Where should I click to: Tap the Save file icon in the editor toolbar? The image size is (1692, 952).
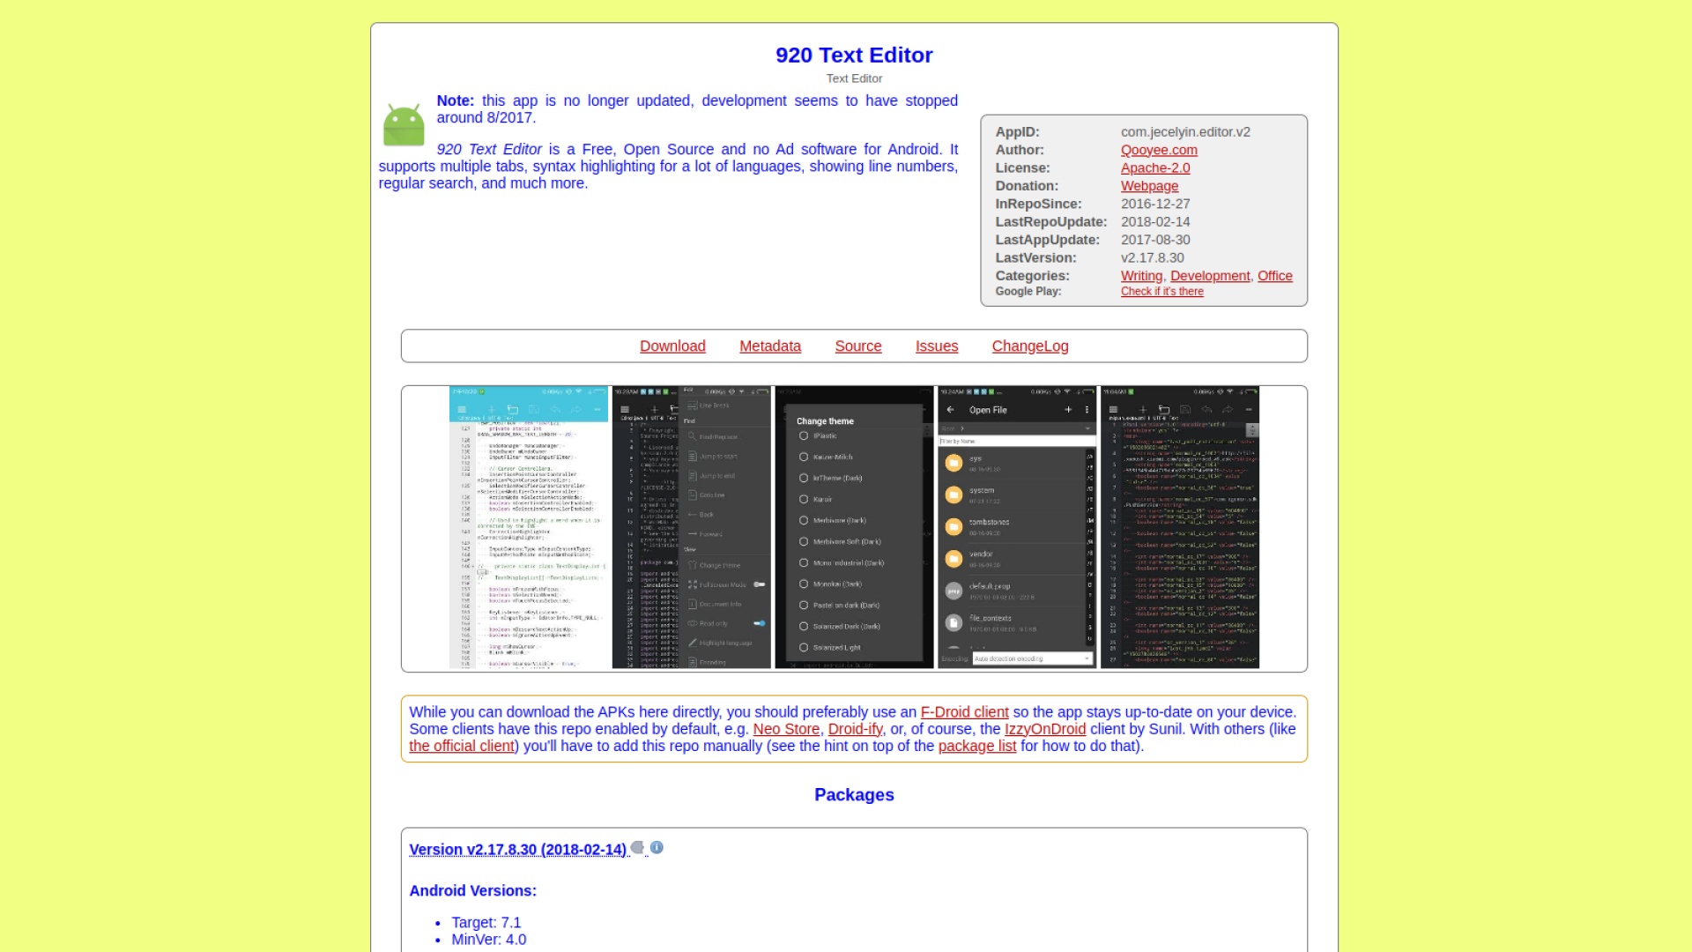[535, 408]
